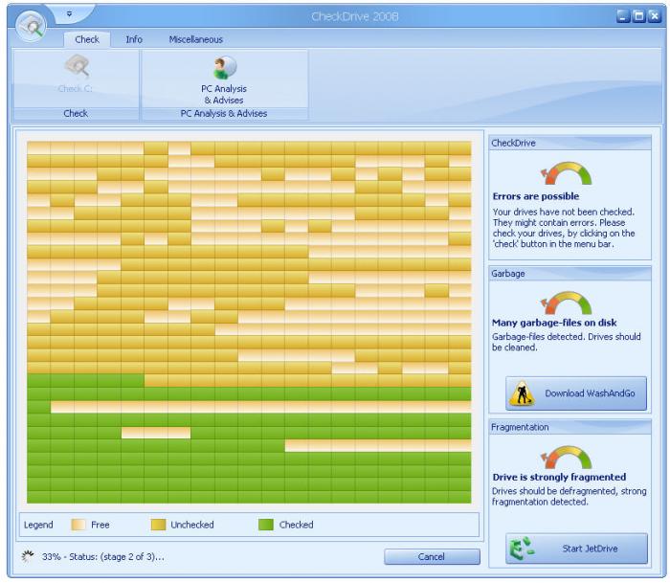
Task: Click the Fragmentation panel header
Action: (569, 427)
